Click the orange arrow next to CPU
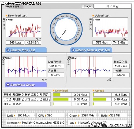 pyautogui.click(x=46, y=116)
